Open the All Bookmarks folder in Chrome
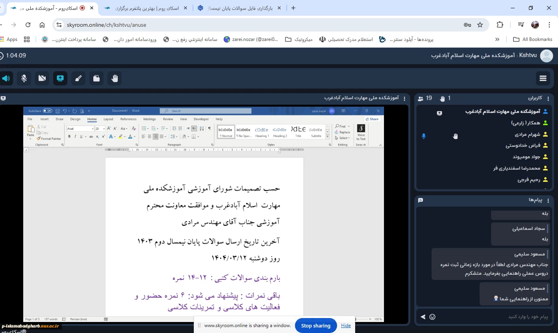This screenshot has height=333, width=558. pyautogui.click(x=533, y=39)
